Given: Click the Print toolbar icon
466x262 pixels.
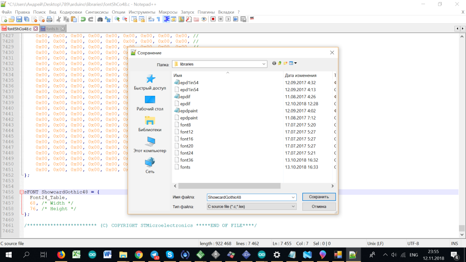Looking at the screenshot, I should [x=49, y=19].
